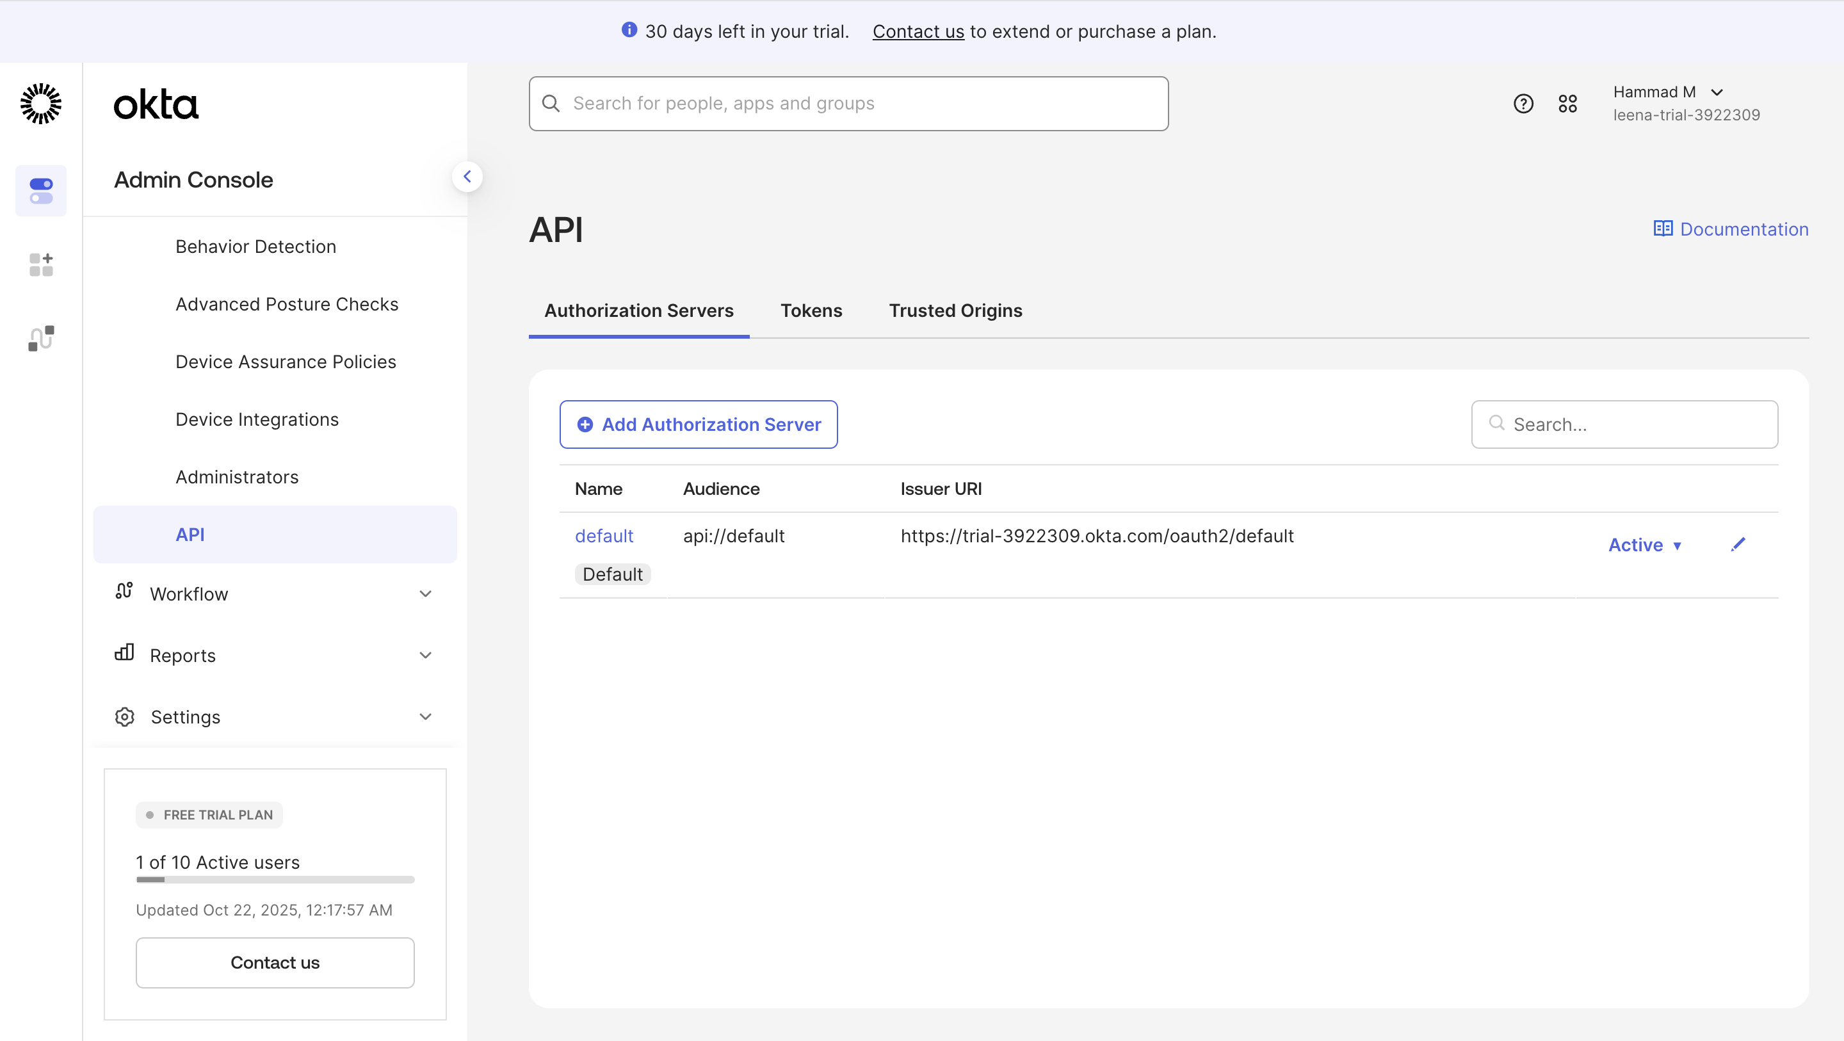Switch to the Tokens tab
1844x1041 pixels.
(811, 311)
